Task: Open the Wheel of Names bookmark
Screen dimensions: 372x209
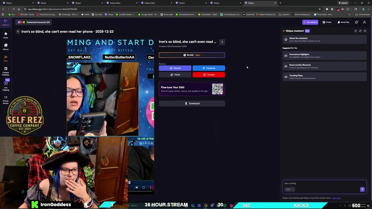Action: pyautogui.click(x=266, y=14)
